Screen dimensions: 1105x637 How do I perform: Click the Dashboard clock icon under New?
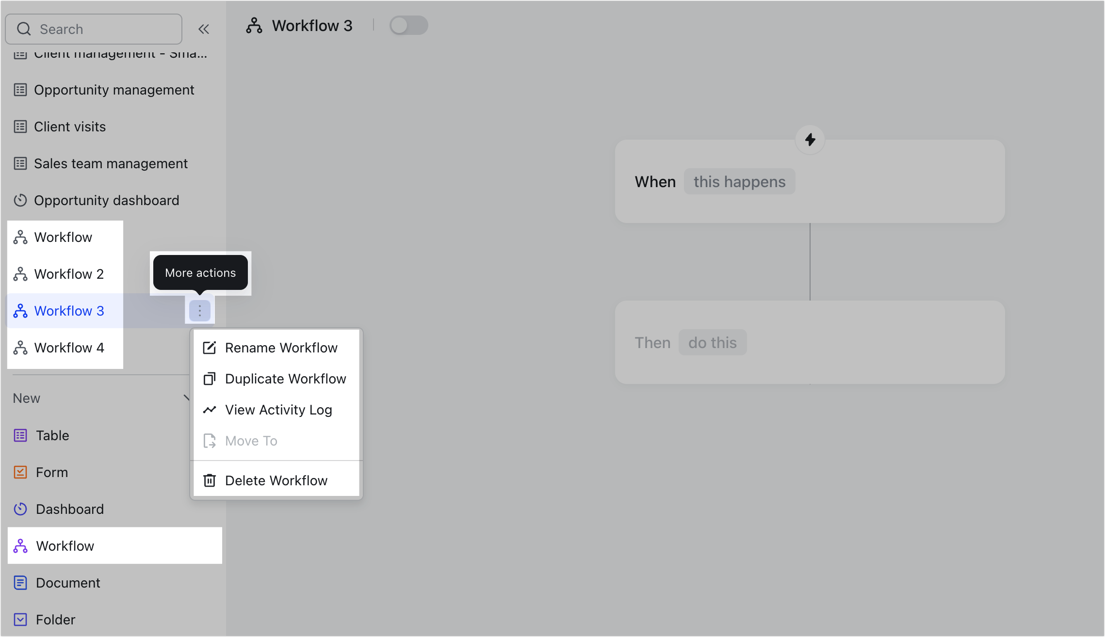pos(20,509)
